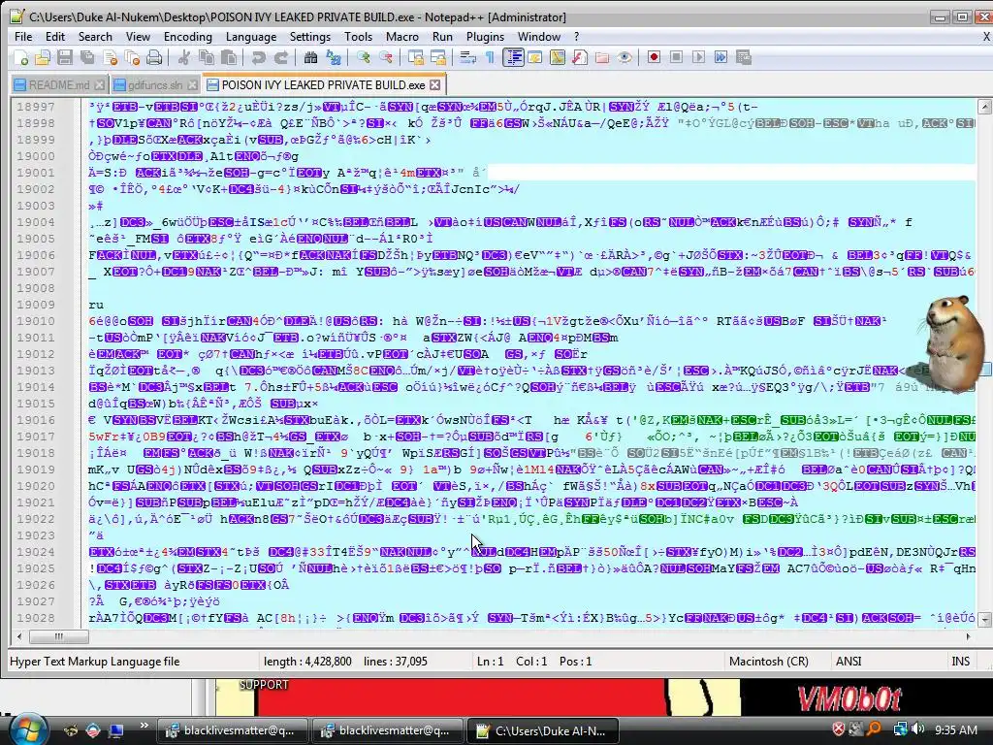Open the Tools menu
Viewport: 993px width, 745px height.
(x=358, y=37)
